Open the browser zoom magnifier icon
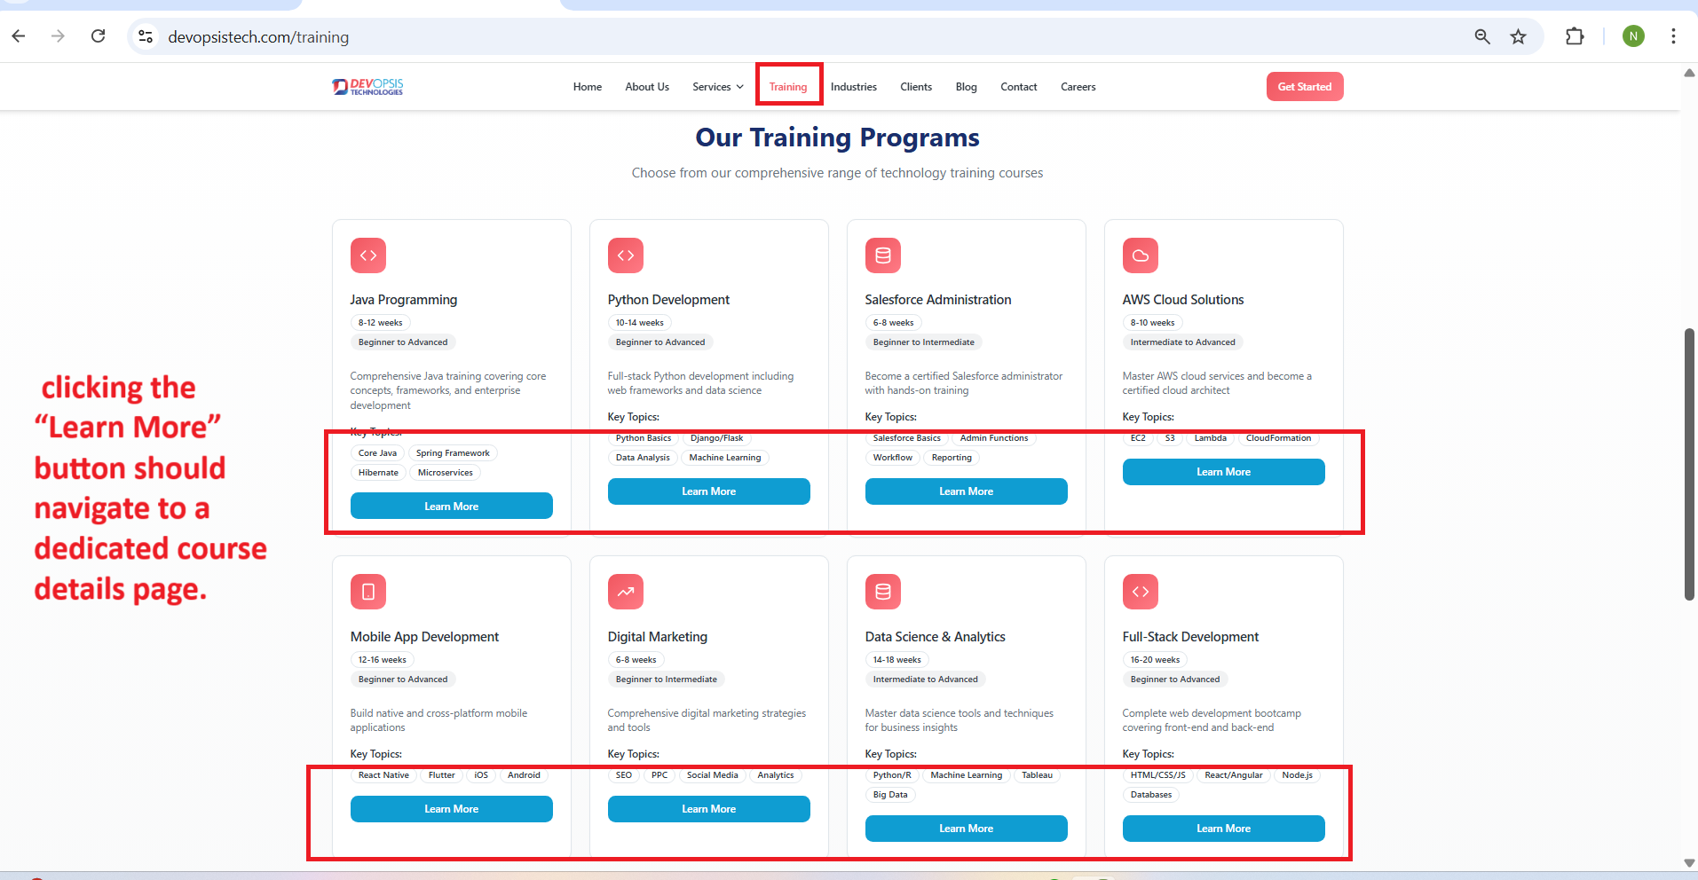 (x=1481, y=36)
